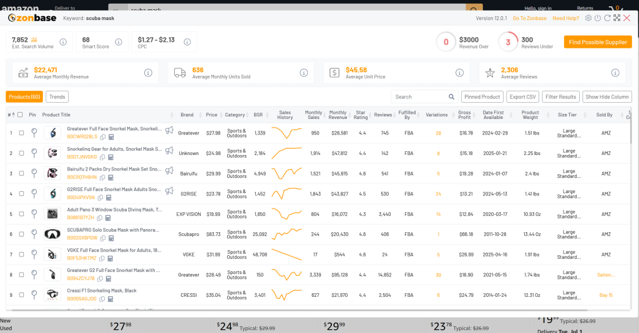Pin the Cressi F1 Snorkeling Mask row

pyautogui.click(x=34, y=294)
